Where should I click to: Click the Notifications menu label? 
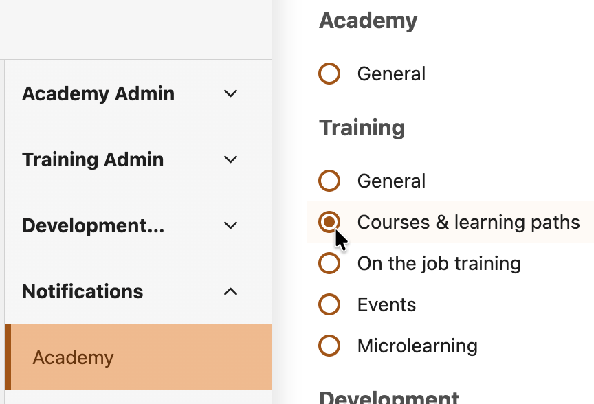(82, 291)
